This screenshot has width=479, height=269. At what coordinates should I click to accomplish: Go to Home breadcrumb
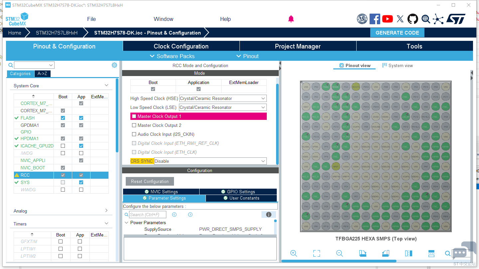[x=15, y=33]
